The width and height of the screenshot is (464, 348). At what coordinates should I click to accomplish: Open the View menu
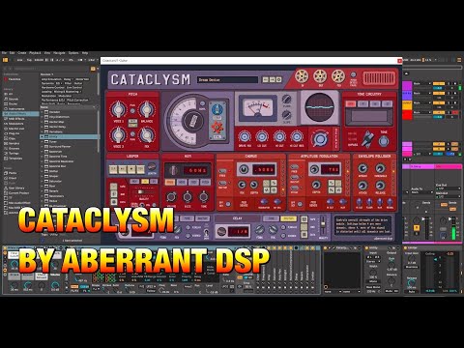47,53
